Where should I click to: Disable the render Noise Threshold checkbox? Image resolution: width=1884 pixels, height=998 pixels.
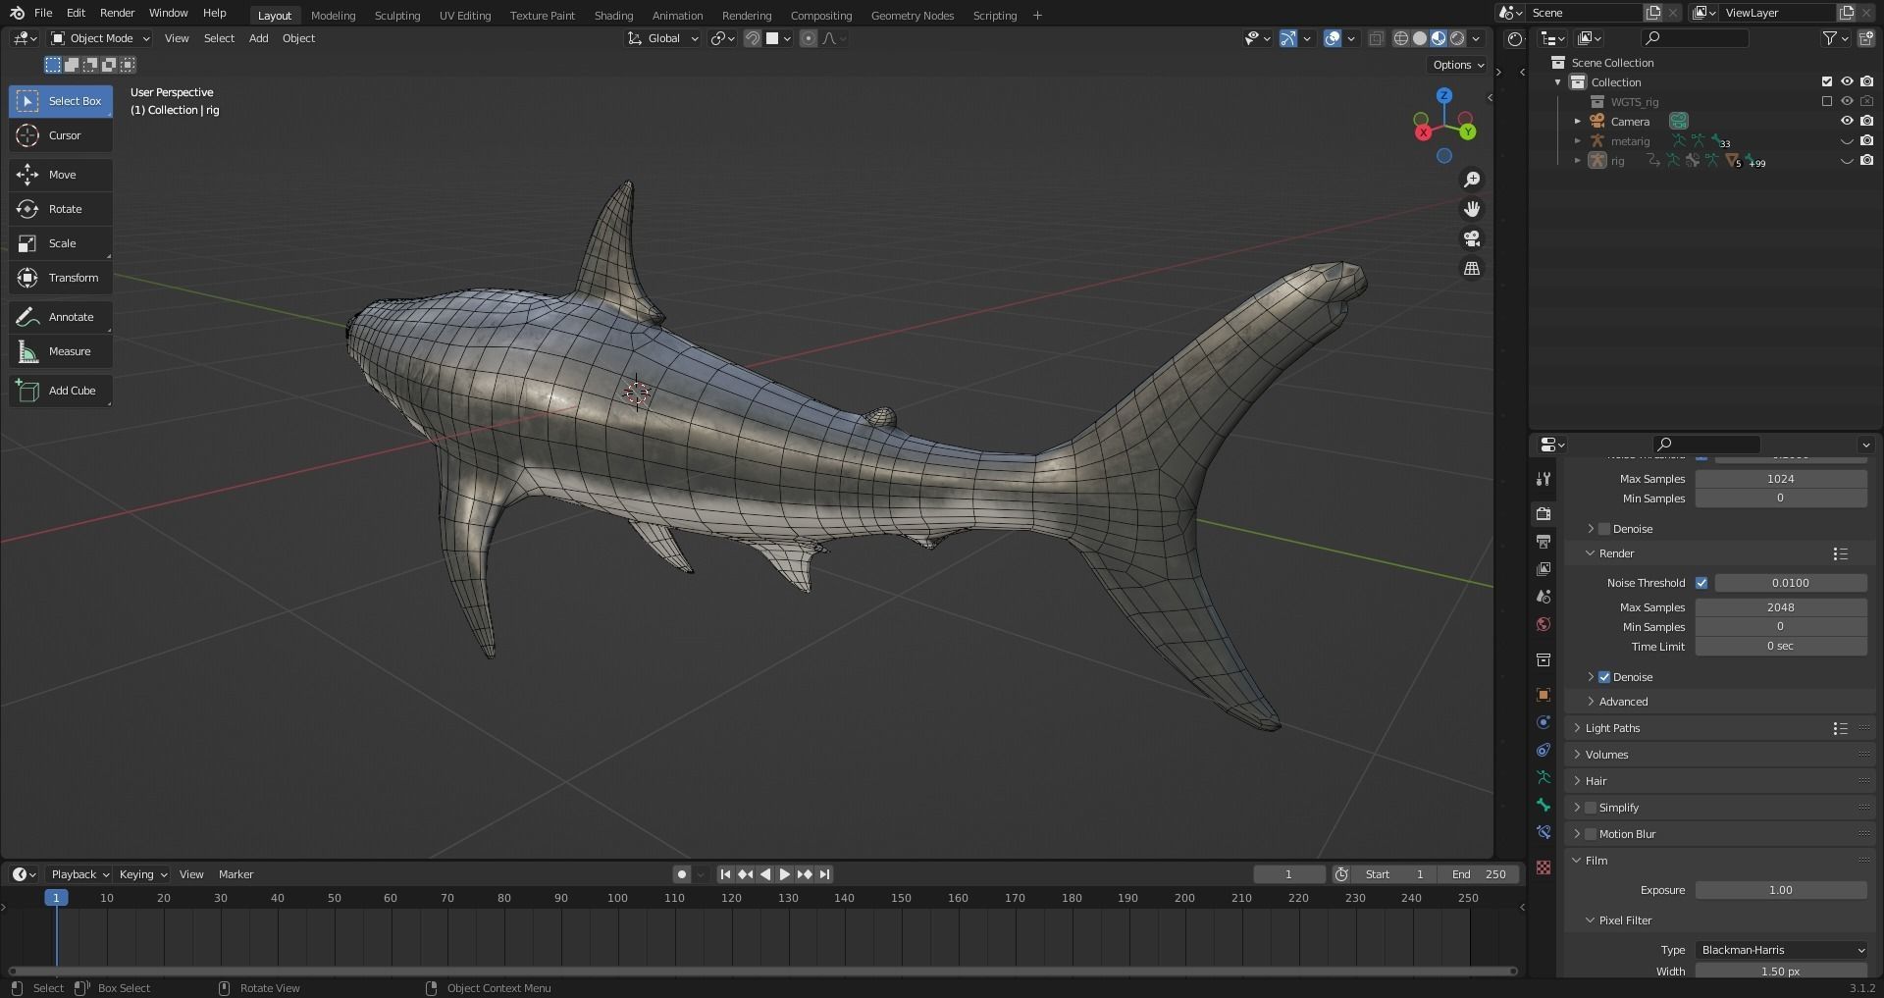[x=1701, y=583]
